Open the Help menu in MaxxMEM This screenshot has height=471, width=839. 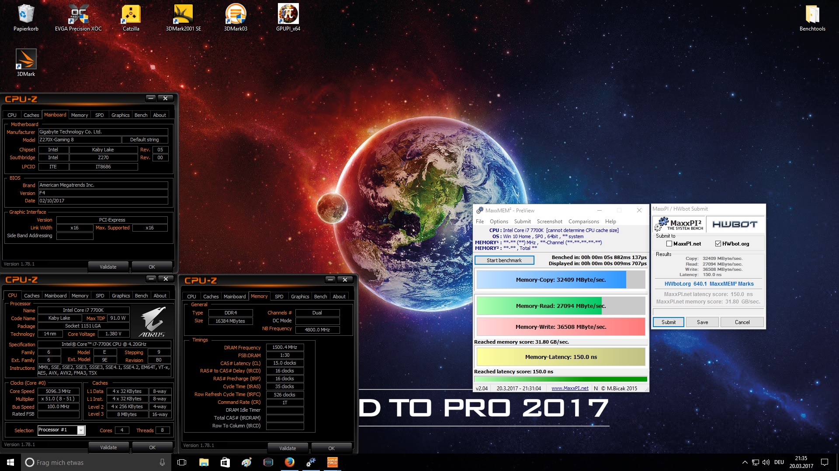(x=610, y=222)
